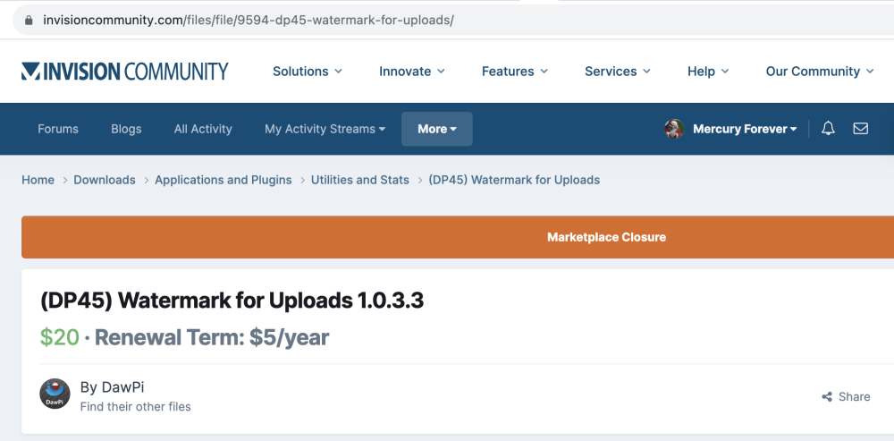Expand the Solutions dropdown menu
Viewport: 894px width, 441px height.
coord(307,72)
